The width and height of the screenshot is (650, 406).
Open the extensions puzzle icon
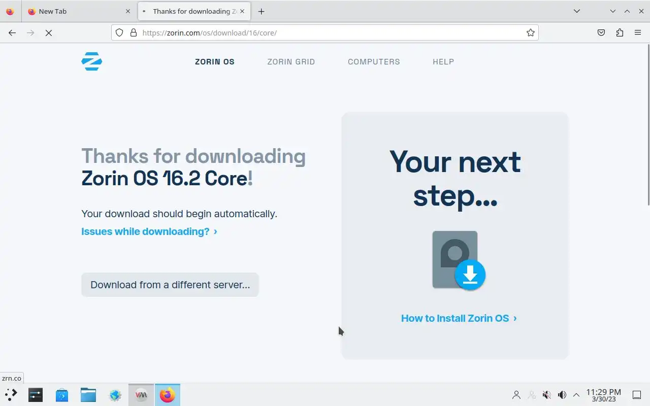620,32
